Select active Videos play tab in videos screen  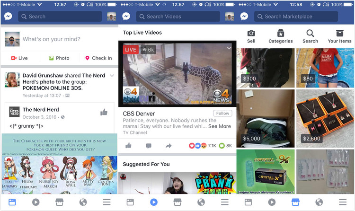[154, 202]
